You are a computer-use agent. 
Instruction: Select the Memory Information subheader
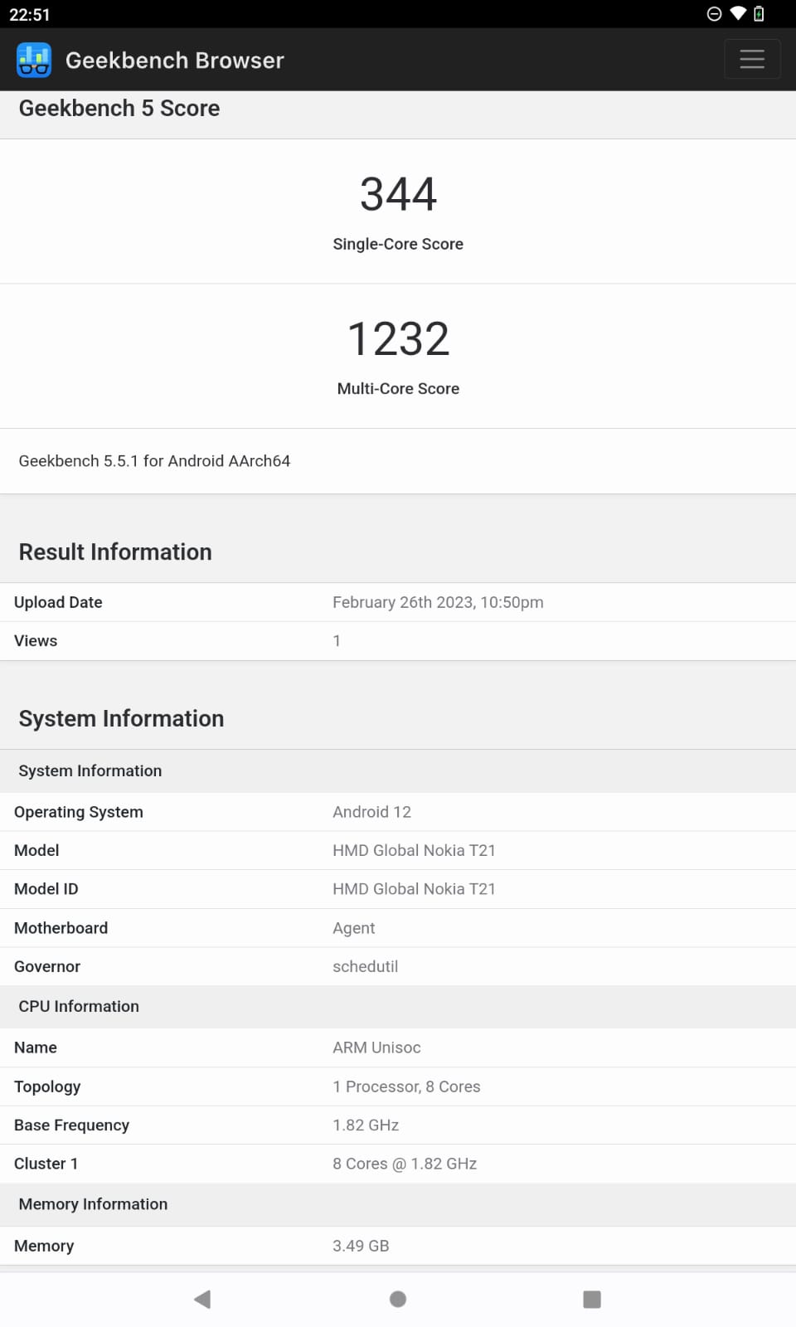point(93,1204)
